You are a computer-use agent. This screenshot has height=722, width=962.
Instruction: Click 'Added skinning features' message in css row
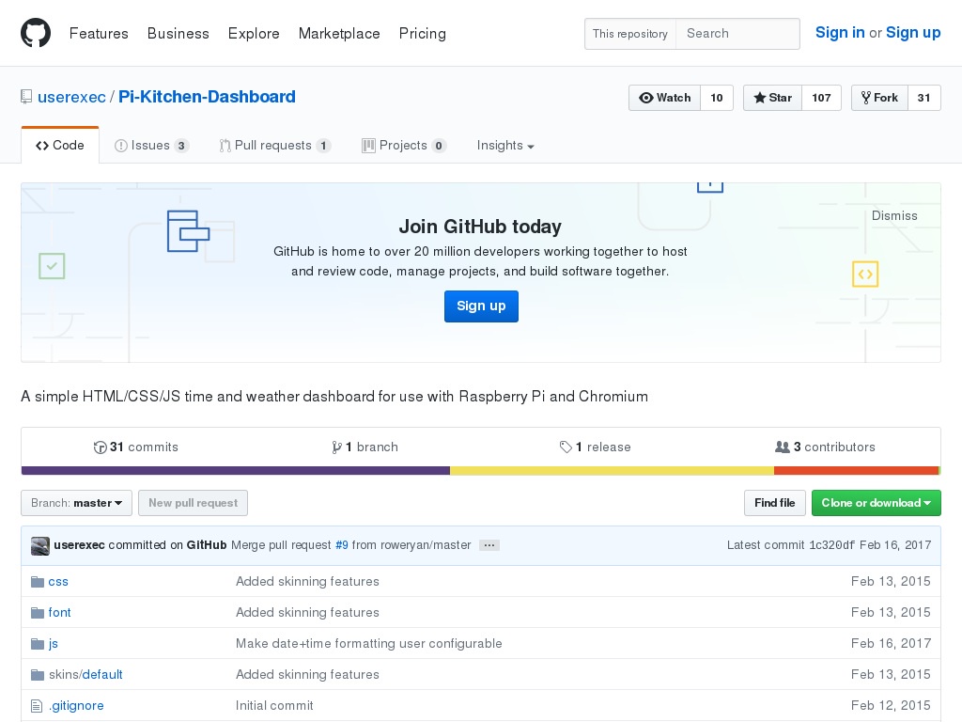(x=307, y=581)
